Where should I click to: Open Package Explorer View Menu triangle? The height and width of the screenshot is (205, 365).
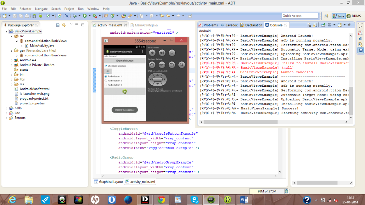[x=71, y=24]
